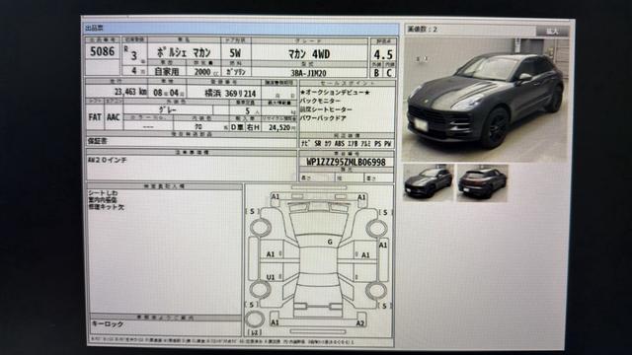
Task: Click the mileage value 23,463 km
Action: (x=130, y=92)
